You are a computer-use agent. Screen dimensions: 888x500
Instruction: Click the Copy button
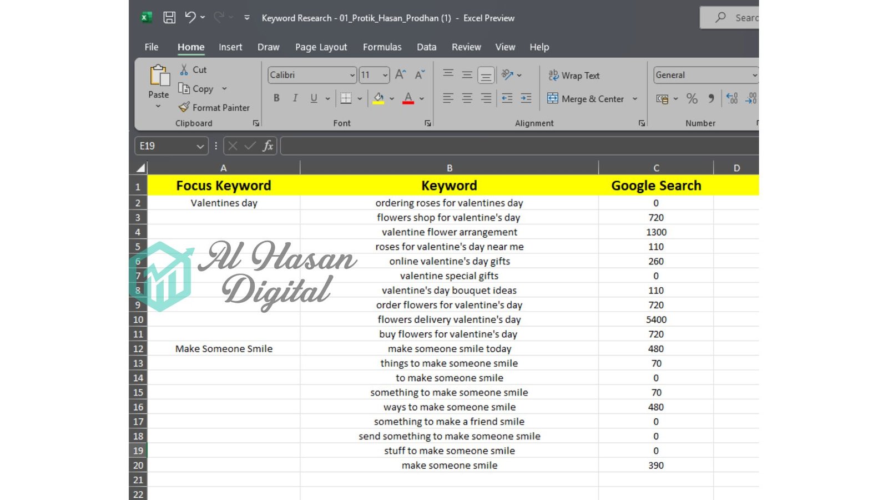[196, 89]
